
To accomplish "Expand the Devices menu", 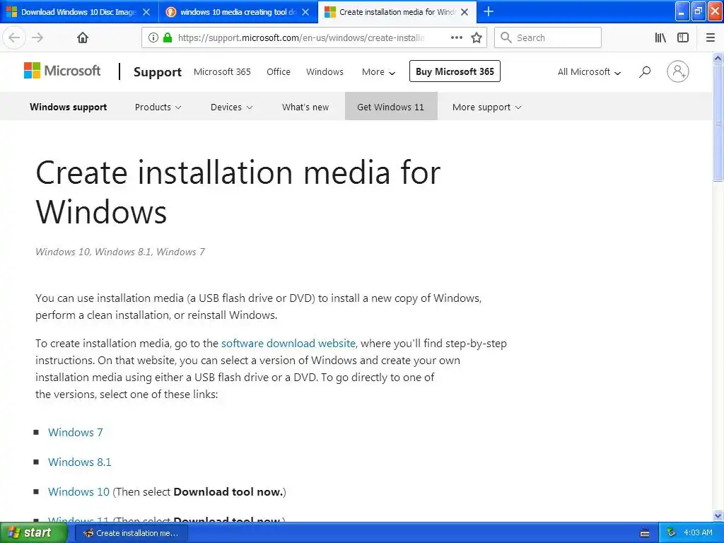I will 231,107.
